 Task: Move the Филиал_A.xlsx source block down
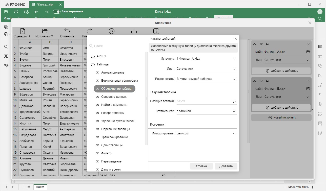point(261,44)
